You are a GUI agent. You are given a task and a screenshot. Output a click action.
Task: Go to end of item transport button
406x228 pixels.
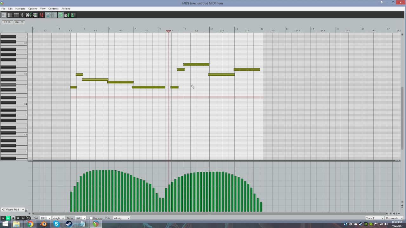click(x=23, y=218)
